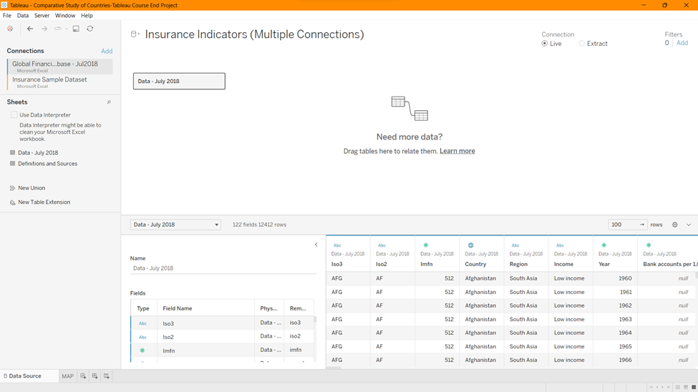
Task: Select the Definitions and Sources sheet
Action: [x=48, y=164]
